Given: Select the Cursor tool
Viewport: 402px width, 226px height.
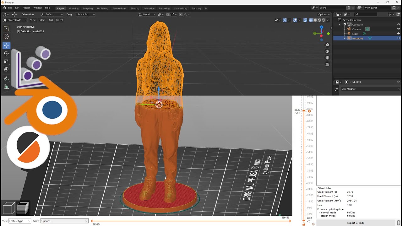Looking at the screenshot, I should (x=6, y=37).
